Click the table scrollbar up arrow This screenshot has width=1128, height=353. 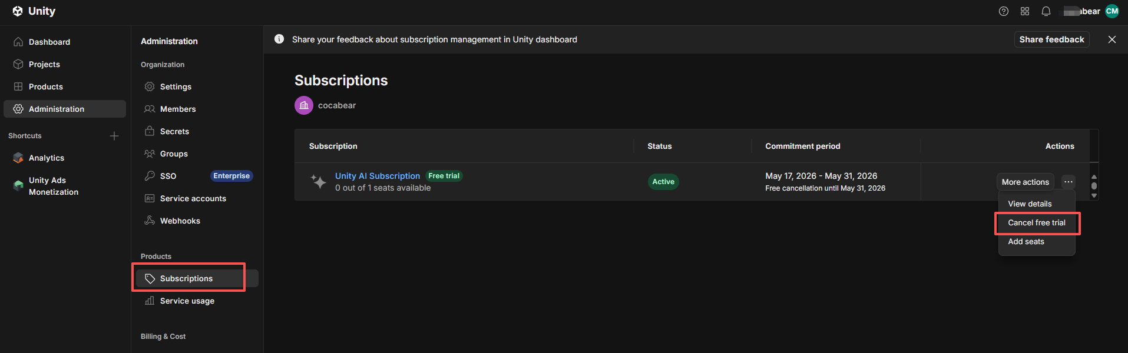point(1094,176)
